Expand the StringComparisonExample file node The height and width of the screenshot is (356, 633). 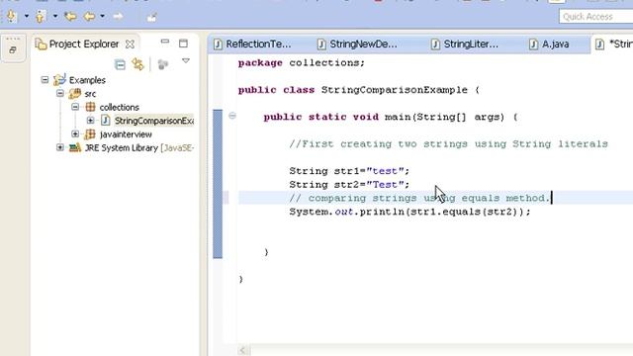[x=90, y=121]
